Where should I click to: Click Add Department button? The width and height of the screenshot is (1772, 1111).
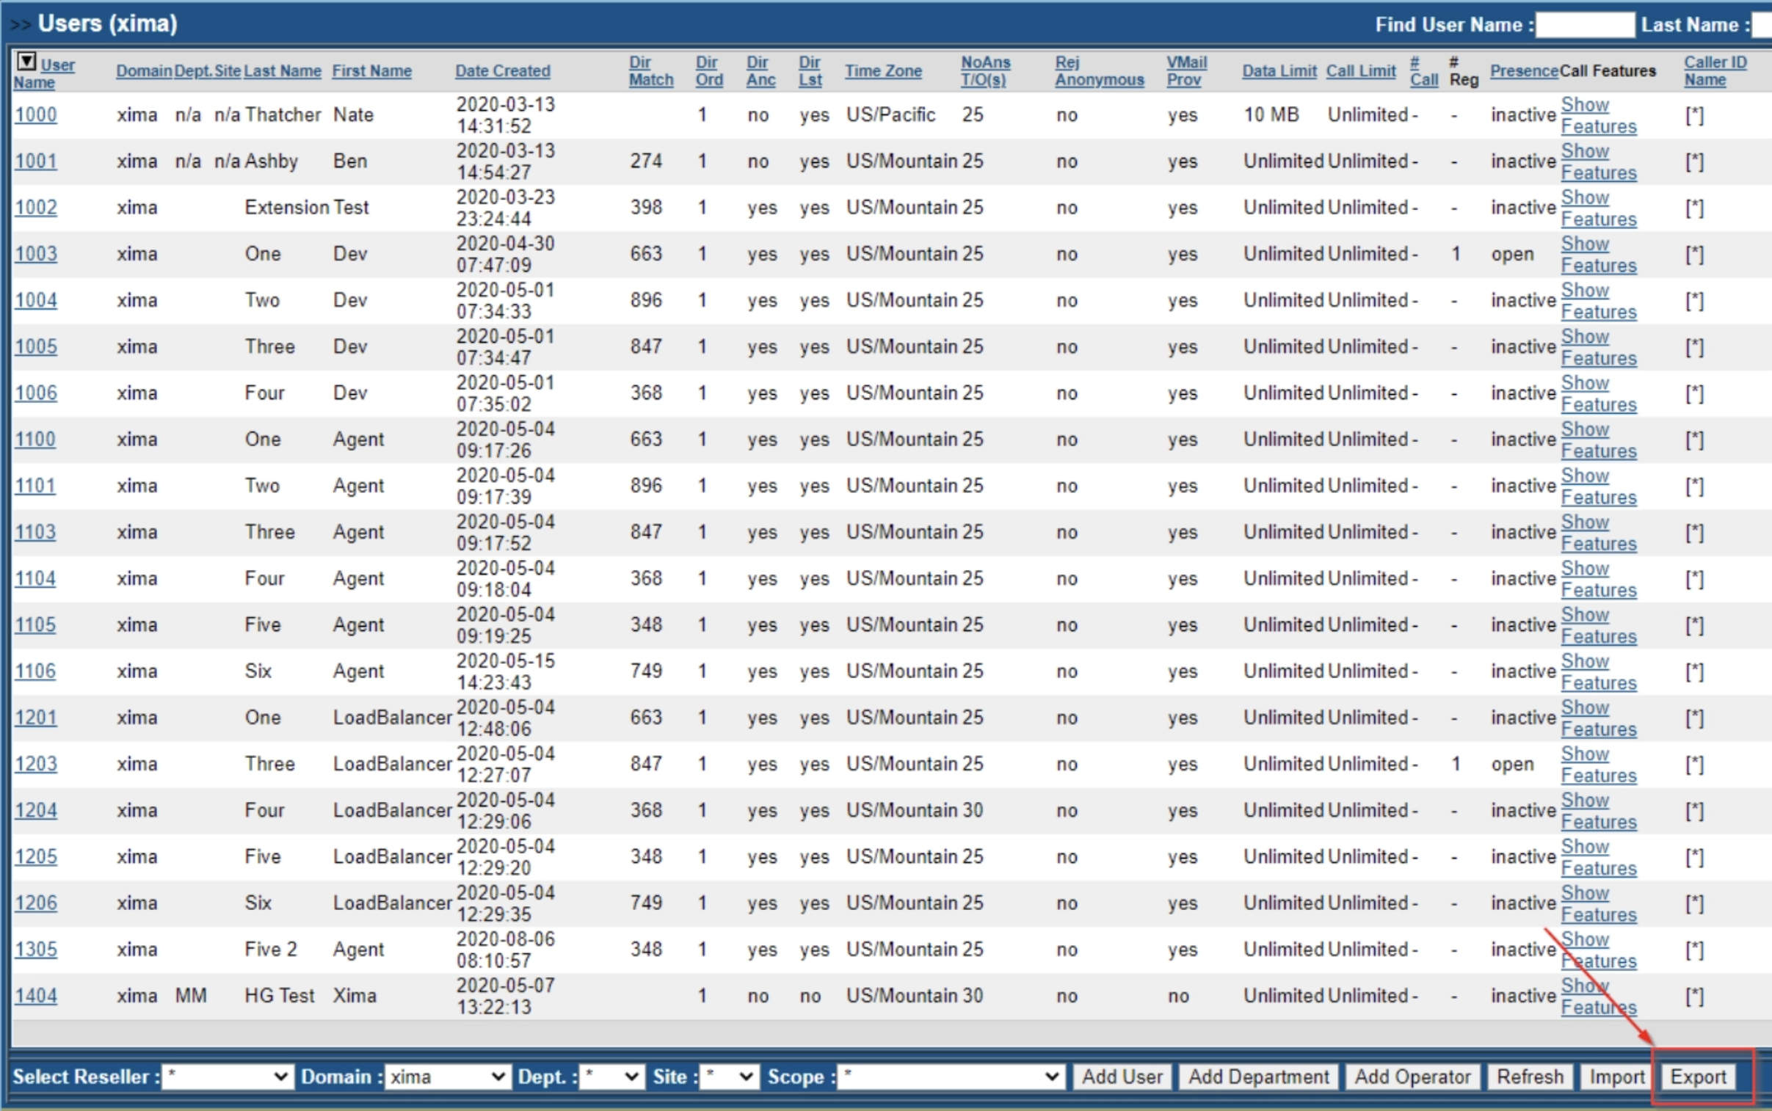point(1258,1077)
